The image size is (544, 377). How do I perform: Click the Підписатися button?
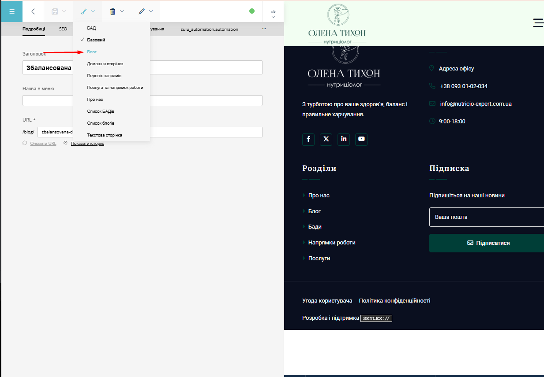(x=488, y=243)
